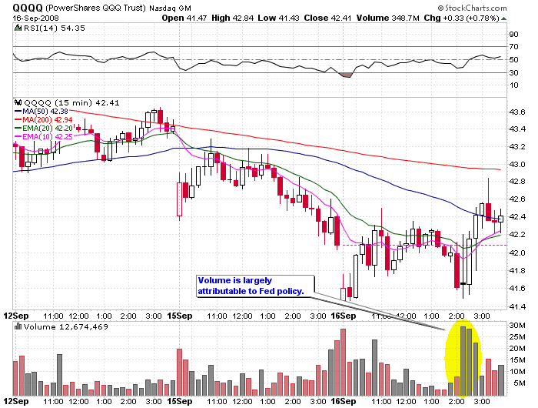538x408 pixels.
Task: Click the shaded oversold RSI region
Action: click(346, 75)
